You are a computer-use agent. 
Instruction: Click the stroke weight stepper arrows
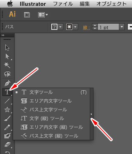95,27
